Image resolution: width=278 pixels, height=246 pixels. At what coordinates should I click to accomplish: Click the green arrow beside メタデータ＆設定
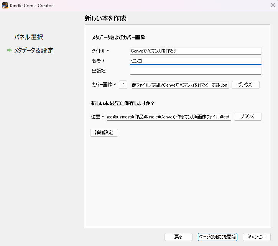pos(9,50)
